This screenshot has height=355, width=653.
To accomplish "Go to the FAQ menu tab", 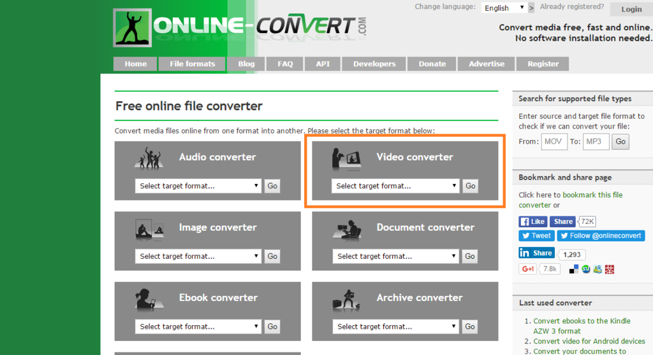I will pos(285,64).
